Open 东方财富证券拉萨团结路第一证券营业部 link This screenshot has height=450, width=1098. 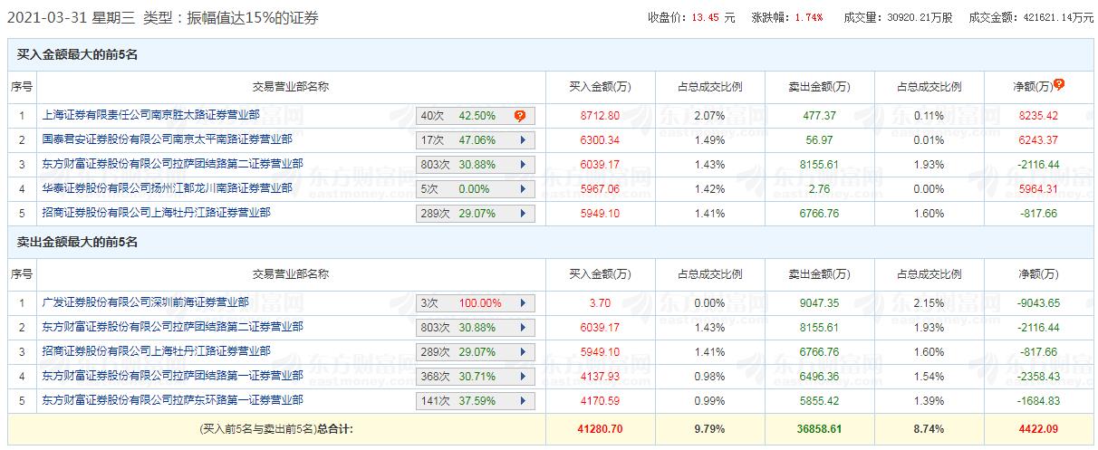173,375
